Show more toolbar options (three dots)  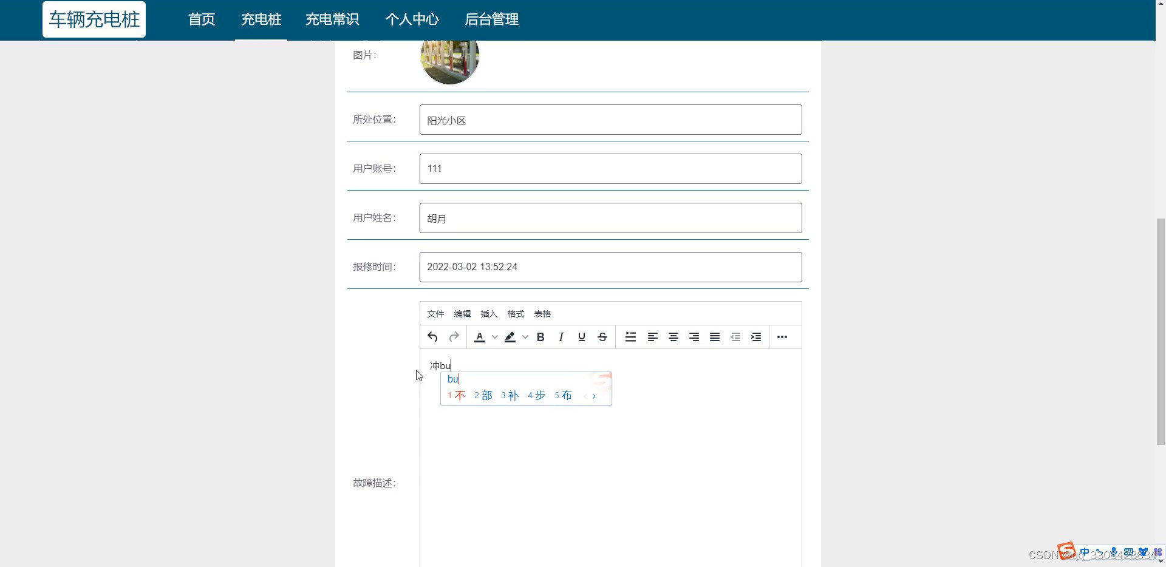click(x=782, y=337)
